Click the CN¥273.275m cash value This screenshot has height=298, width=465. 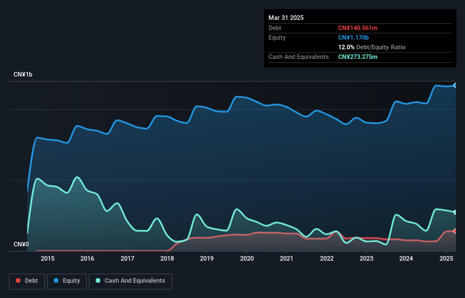pos(357,57)
